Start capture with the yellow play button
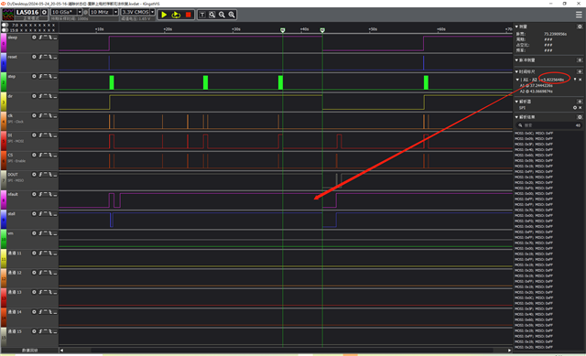 click(164, 15)
